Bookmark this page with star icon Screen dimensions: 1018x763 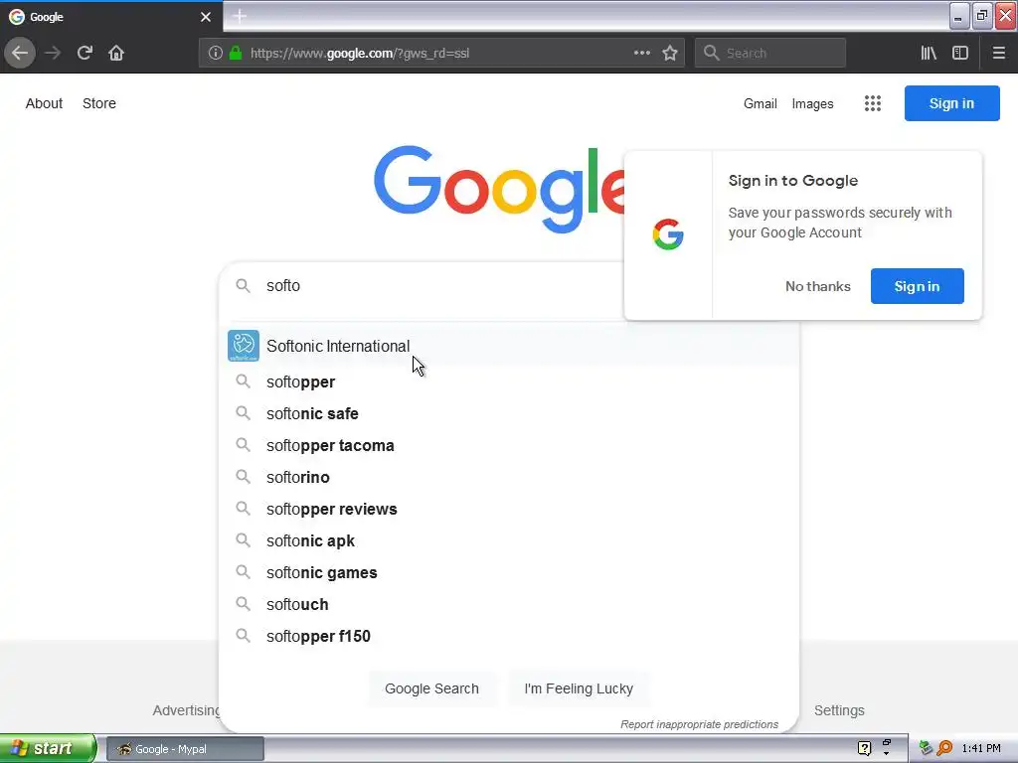pyautogui.click(x=670, y=54)
